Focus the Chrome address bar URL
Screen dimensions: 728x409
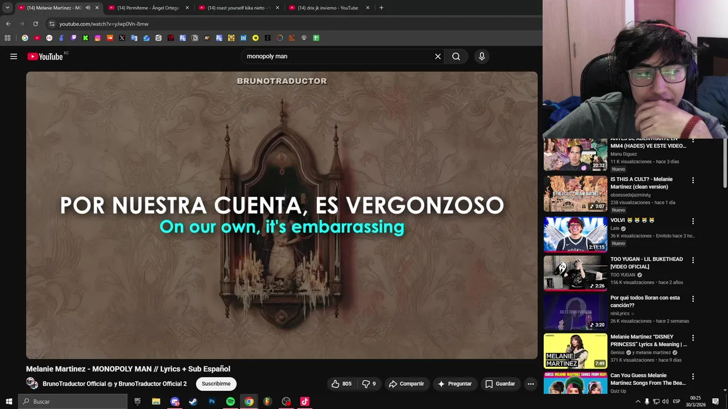[104, 24]
